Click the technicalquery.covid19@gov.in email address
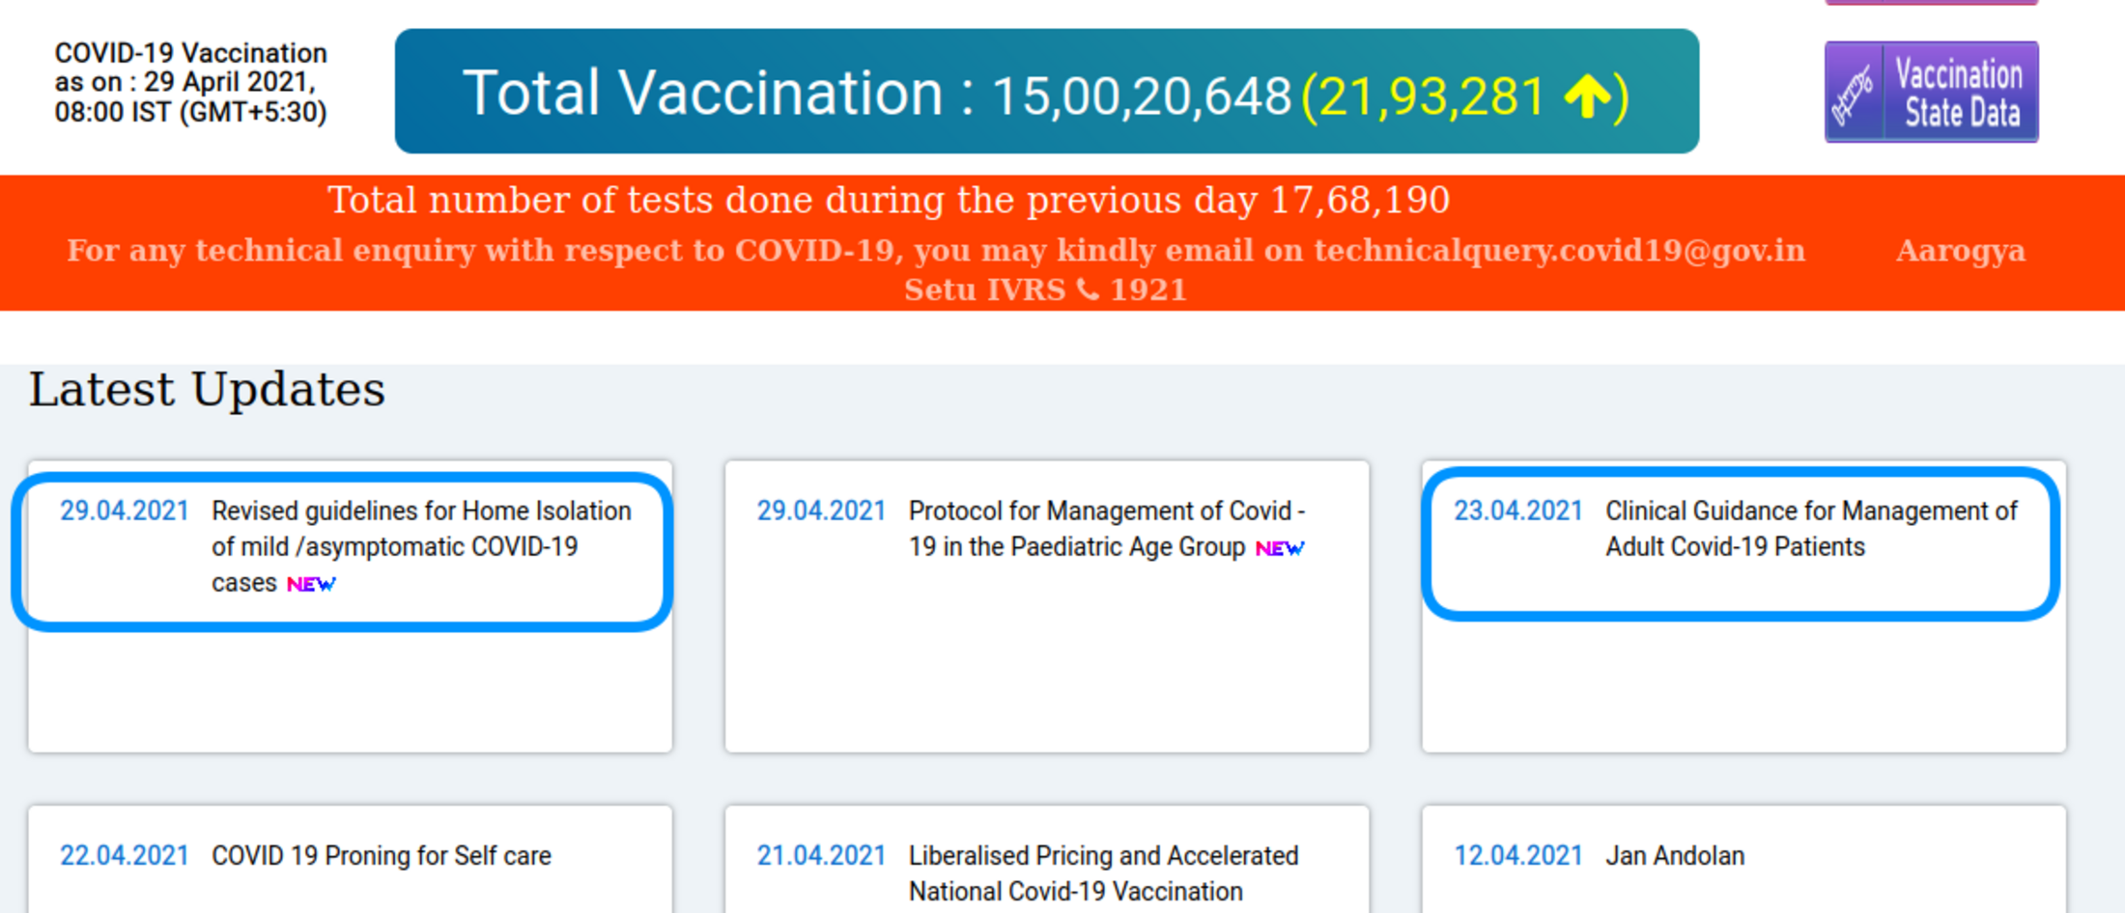This screenshot has height=913, width=2125. pos(1559,250)
